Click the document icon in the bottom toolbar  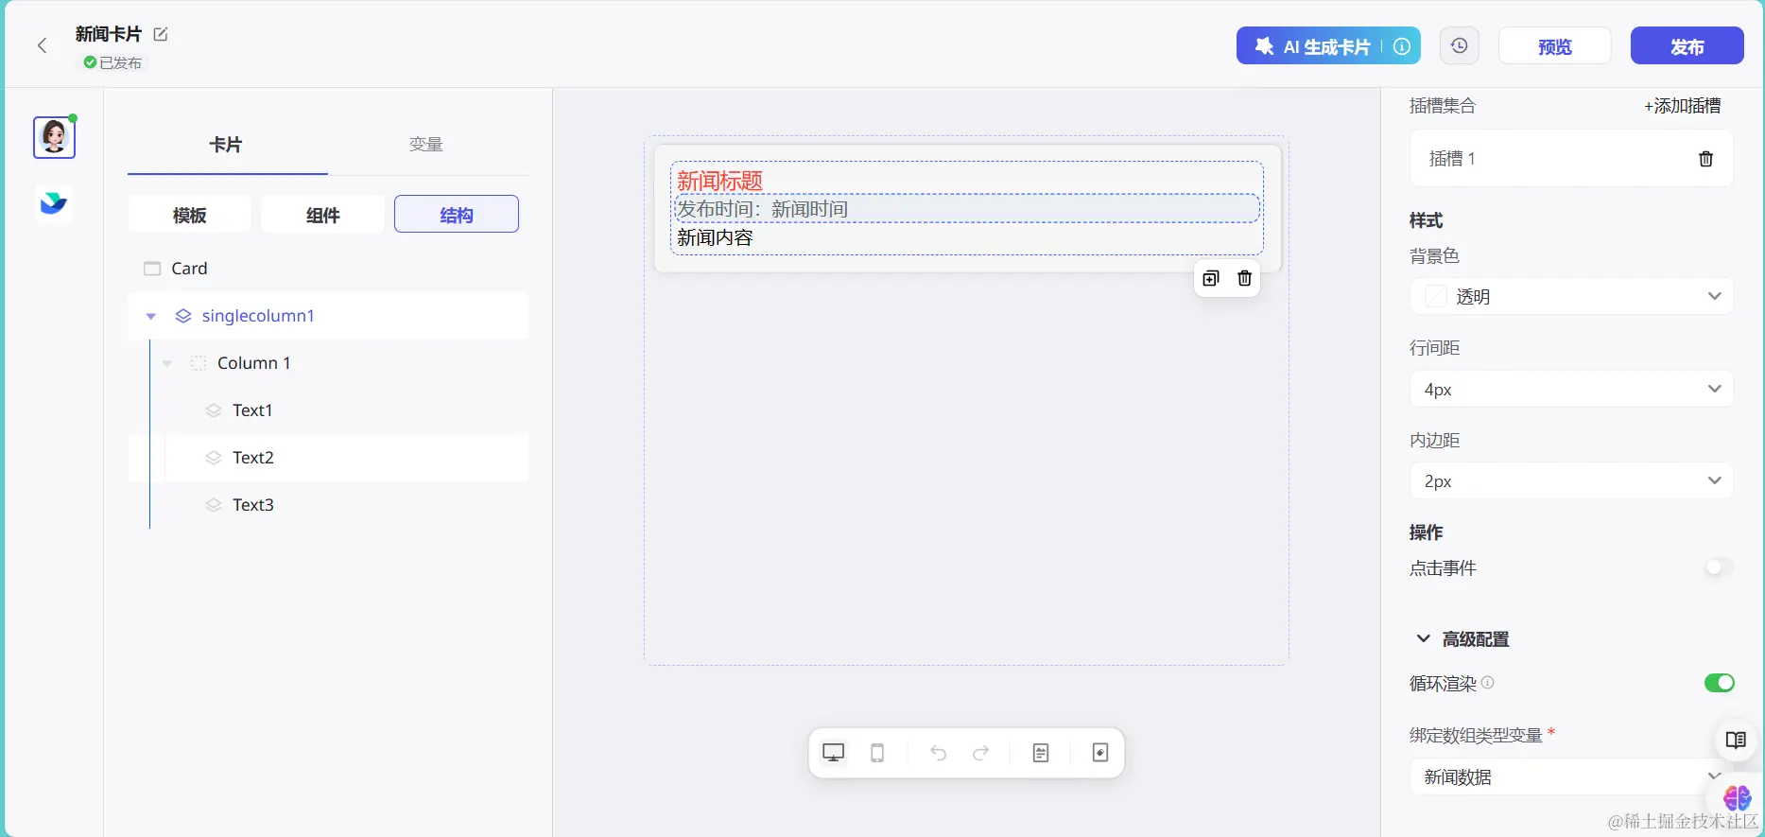1041,753
